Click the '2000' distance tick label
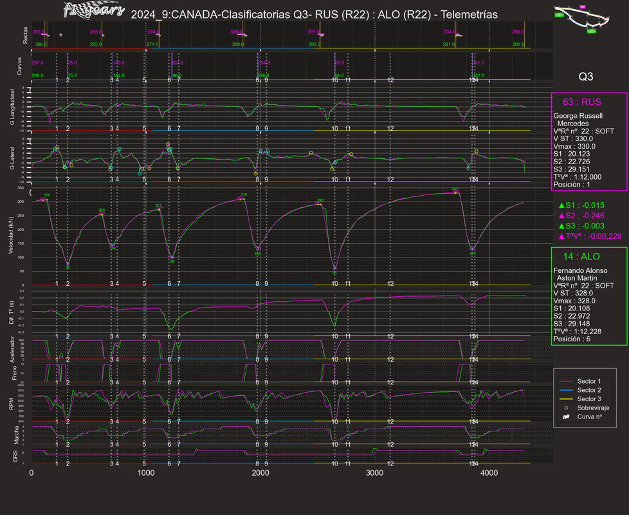This screenshot has height=515, width=629. [x=260, y=473]
